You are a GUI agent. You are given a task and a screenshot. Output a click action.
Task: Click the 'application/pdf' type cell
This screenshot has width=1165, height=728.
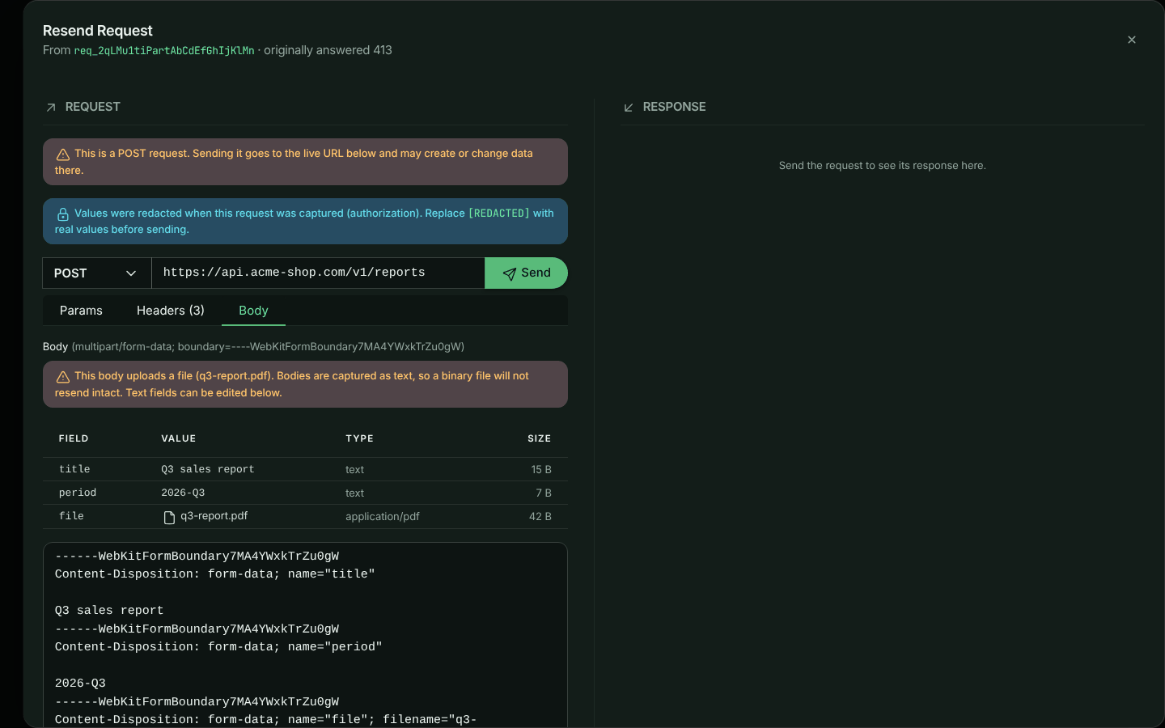coord(383,517)
